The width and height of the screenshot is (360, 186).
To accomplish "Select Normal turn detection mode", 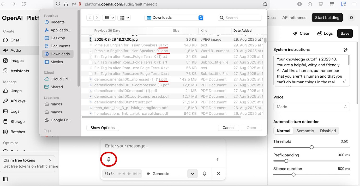I will [x=283, y=131].
